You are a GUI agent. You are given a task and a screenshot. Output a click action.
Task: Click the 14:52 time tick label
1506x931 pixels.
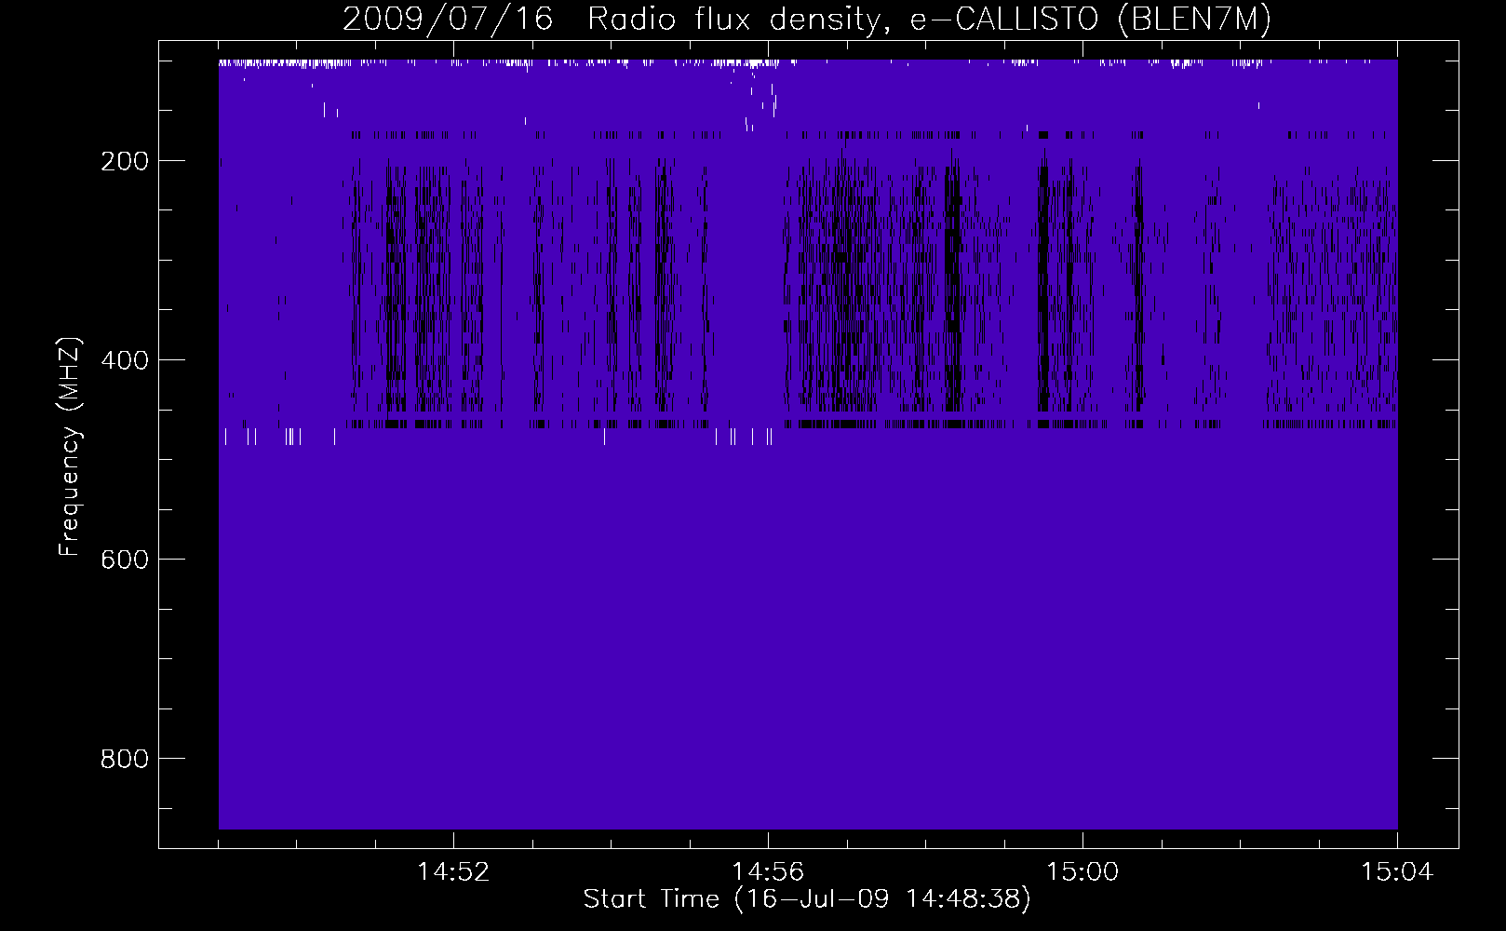click(x=453, y=872)
